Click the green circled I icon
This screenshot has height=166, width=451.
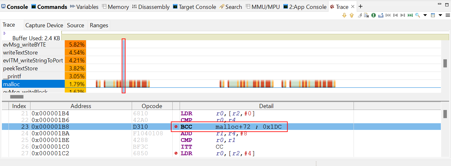click(x=374, y=15)
